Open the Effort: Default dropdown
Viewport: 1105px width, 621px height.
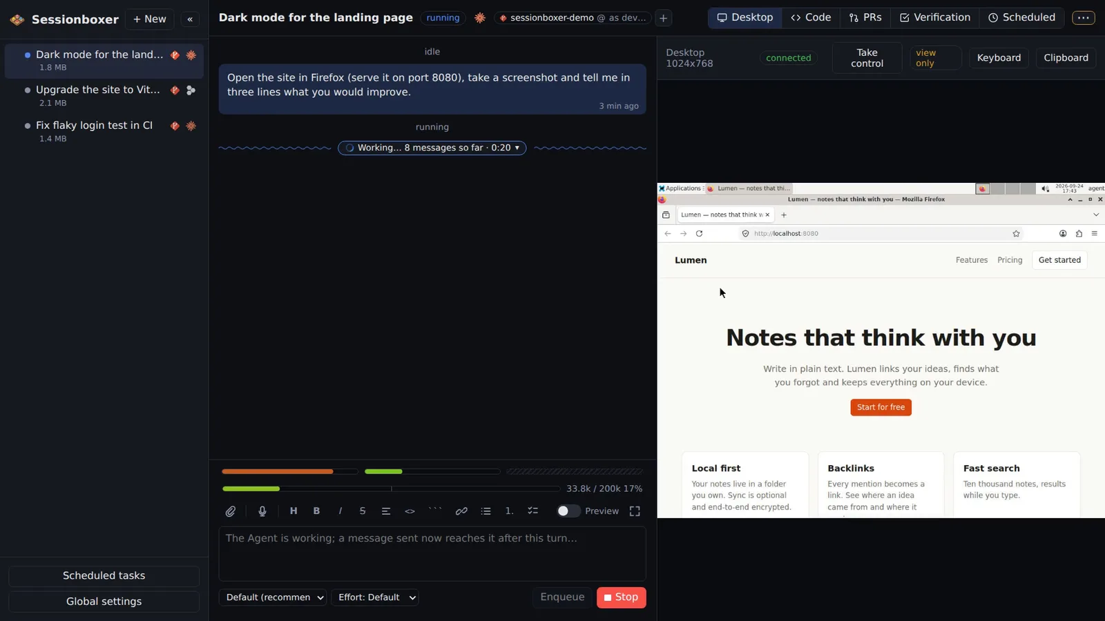(x=375, y=598)
